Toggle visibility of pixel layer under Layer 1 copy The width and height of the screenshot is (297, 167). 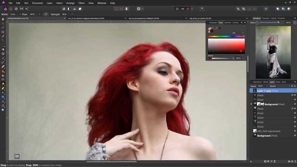click(295, 95)
